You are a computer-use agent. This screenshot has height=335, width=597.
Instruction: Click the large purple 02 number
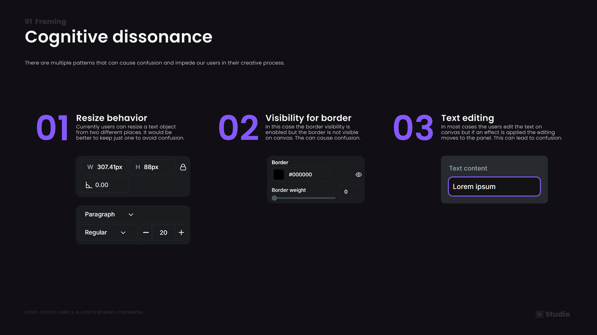238,128
